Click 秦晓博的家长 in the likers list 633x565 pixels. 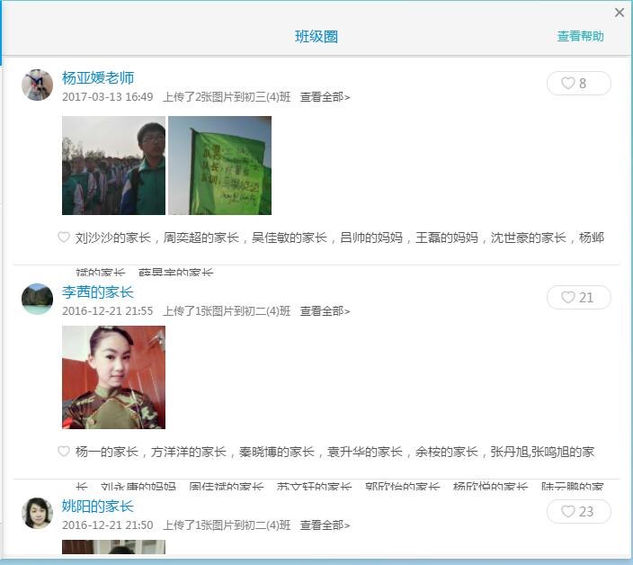tap(277, 452)
